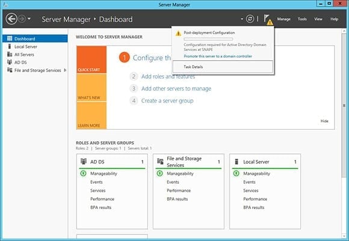Click the Local Server tile icon

(x=236, y=162)
